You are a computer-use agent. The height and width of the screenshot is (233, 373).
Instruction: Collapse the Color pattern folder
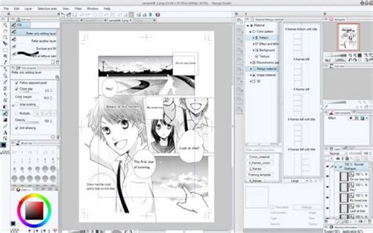[250, 32]
